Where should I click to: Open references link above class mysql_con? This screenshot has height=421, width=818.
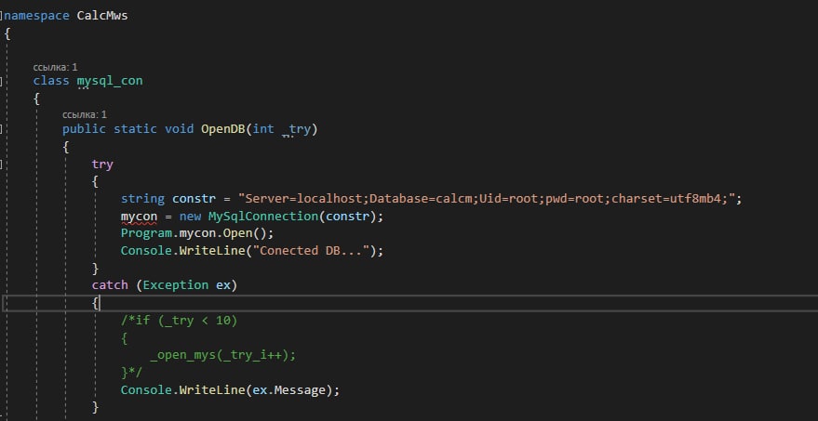click(x=55, y=67)
